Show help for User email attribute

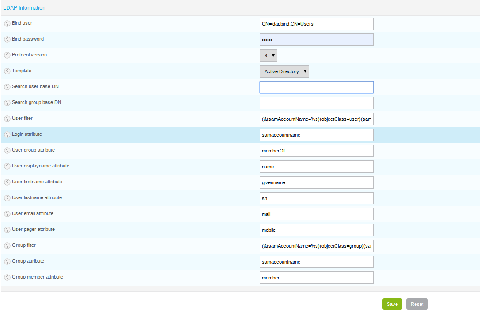(x=7, y=214)
